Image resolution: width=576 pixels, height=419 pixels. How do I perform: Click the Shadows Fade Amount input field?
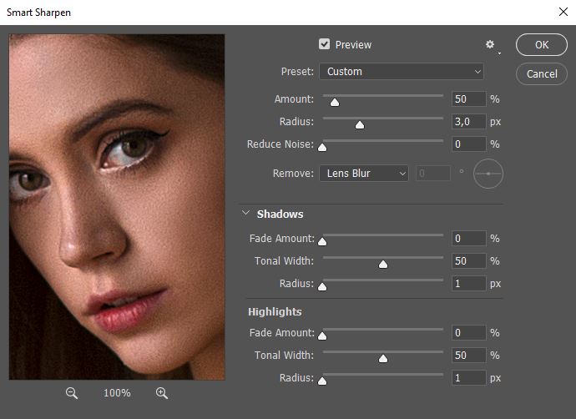[468, 239]
